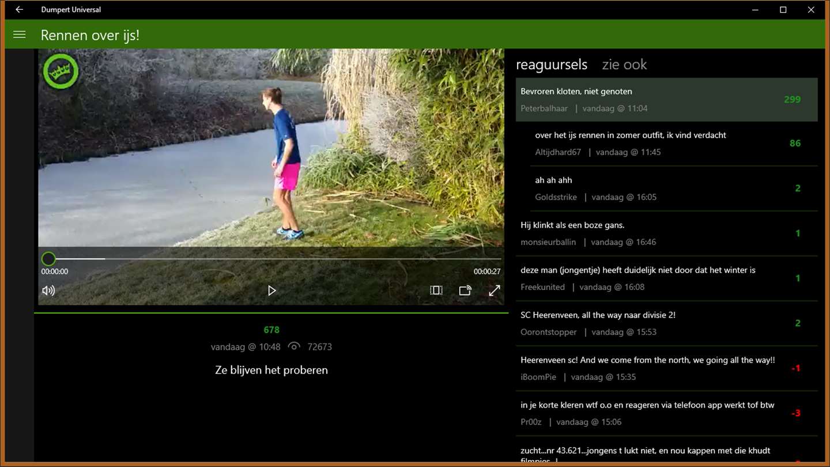Select the comment 'over het ijs rennen in zomer outfit'

pyautogui.click(x=673, y=144)
